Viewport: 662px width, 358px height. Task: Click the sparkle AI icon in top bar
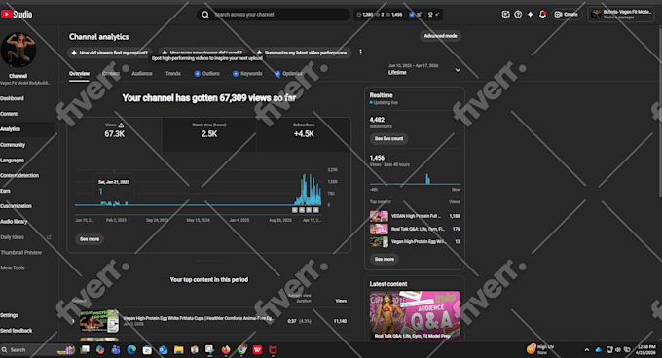click(x=531, y=15)
